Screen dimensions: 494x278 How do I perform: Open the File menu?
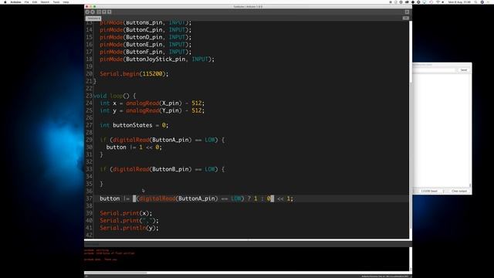tap(27, 2)
